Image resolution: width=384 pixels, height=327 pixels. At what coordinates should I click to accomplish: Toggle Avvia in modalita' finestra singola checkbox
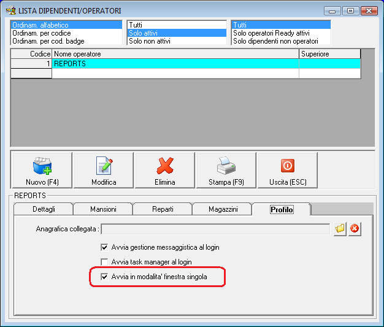click(x=104, y=277)
